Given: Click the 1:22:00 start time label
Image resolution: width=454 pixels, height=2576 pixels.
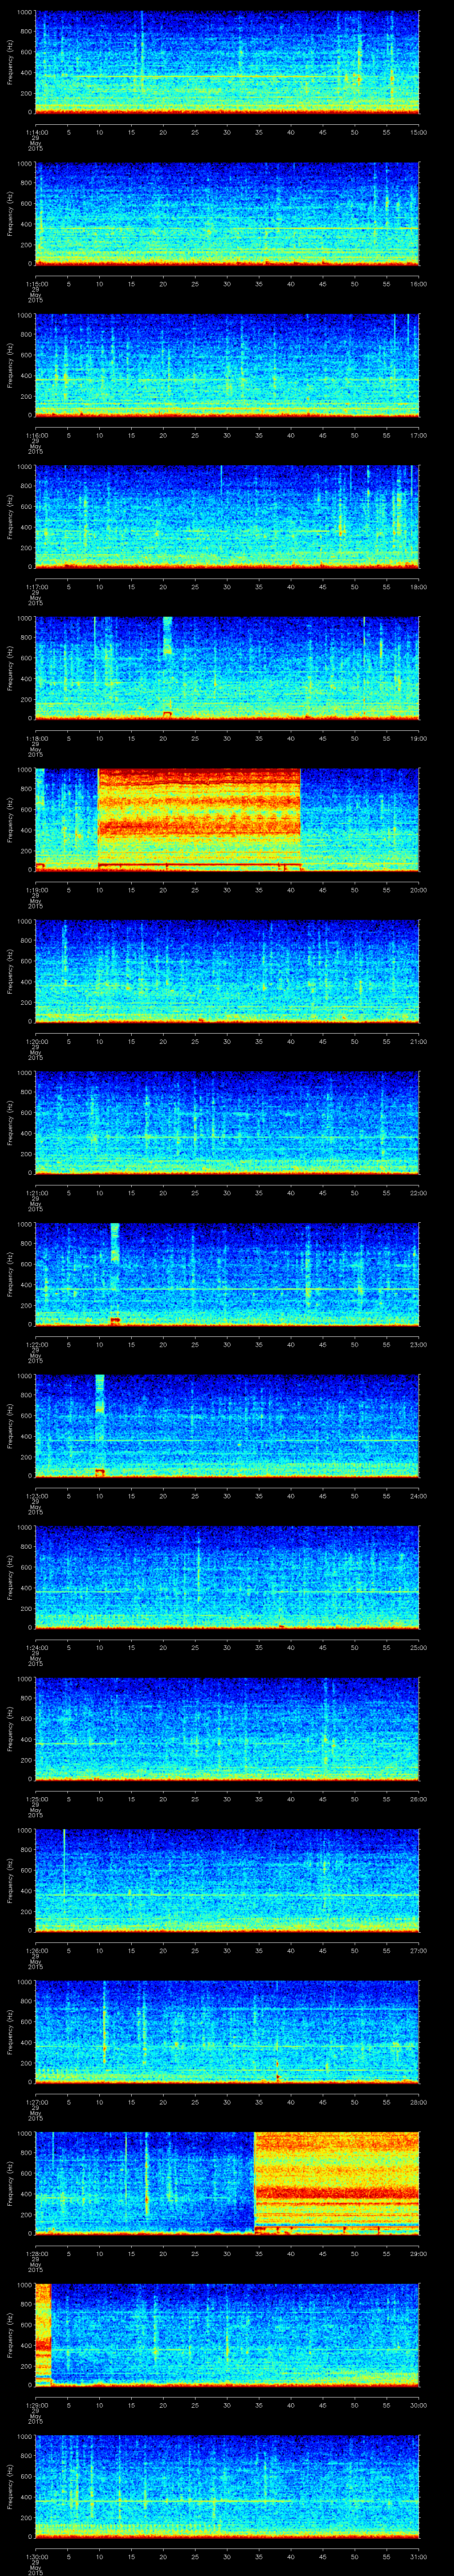Looking at the screenshot, I should click(x=37, y=1344).
